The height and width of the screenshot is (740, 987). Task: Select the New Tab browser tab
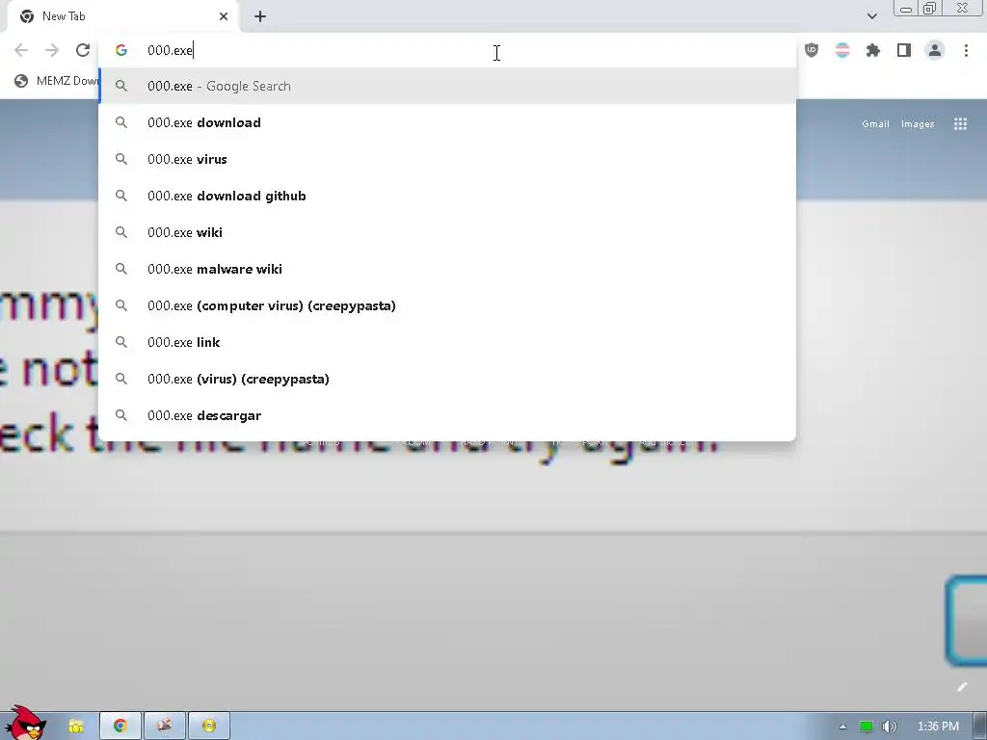tap(122, 16)
